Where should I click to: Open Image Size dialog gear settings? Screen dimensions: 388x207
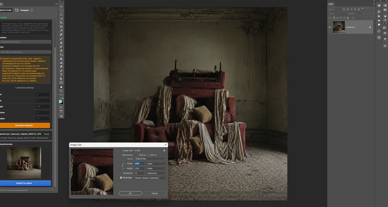point(164,151)
